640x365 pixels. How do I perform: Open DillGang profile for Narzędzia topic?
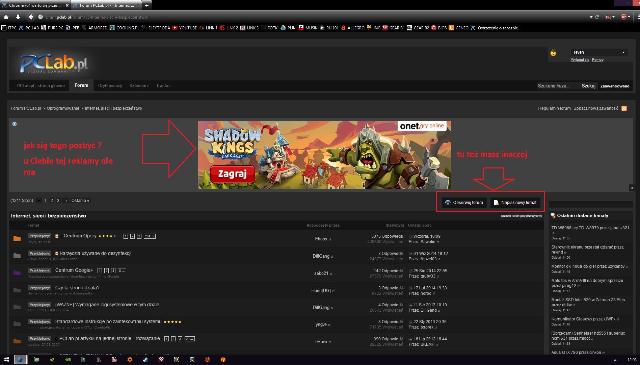(321, 256)
